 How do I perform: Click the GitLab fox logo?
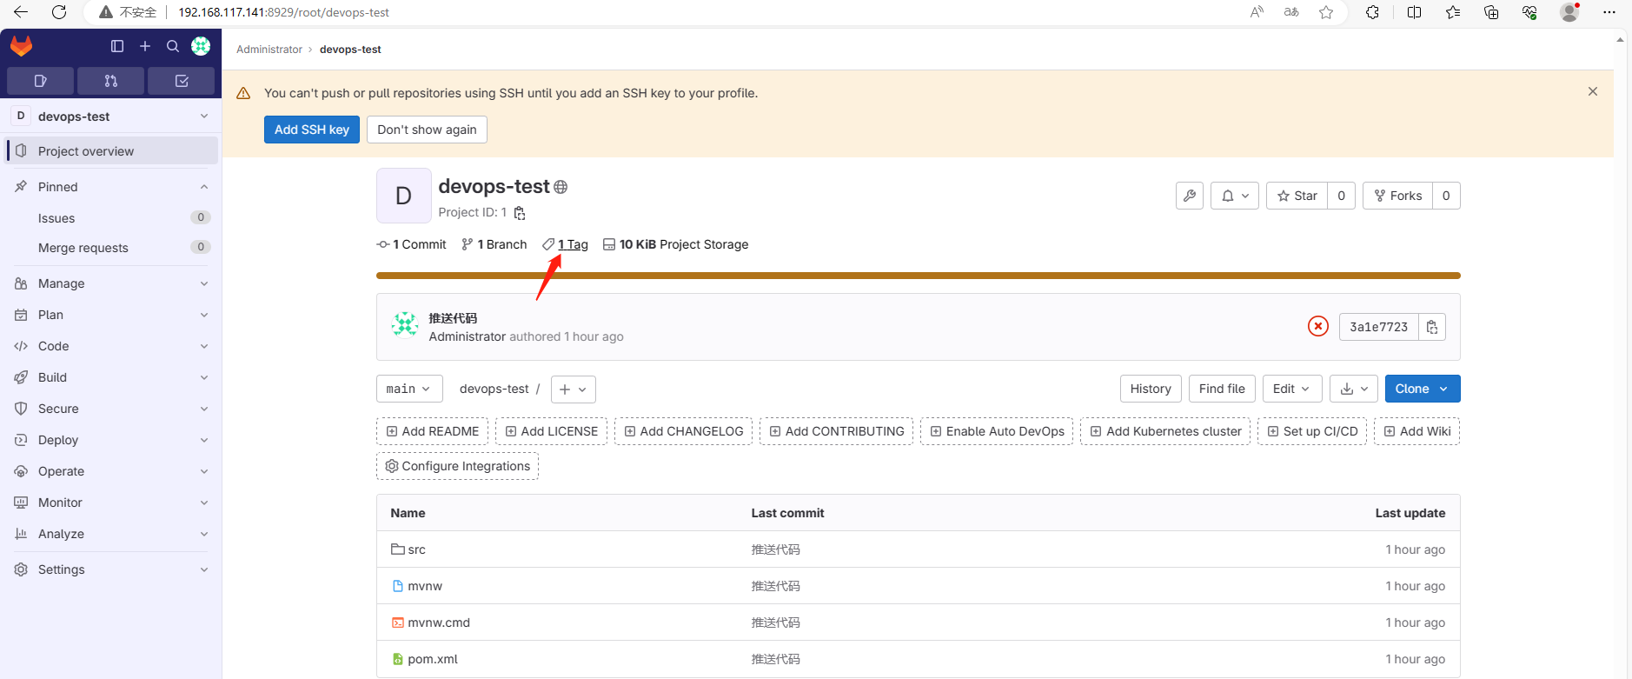click(x=21, y=46)
